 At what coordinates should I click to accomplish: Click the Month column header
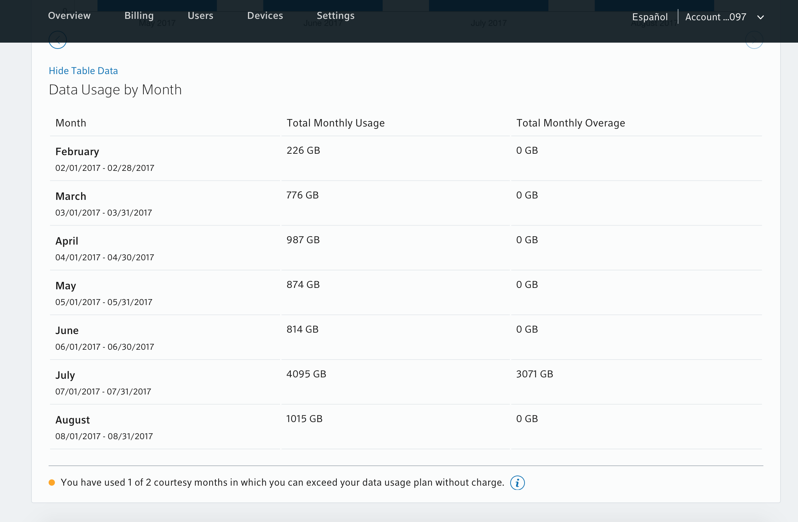[x=71, y=123]
